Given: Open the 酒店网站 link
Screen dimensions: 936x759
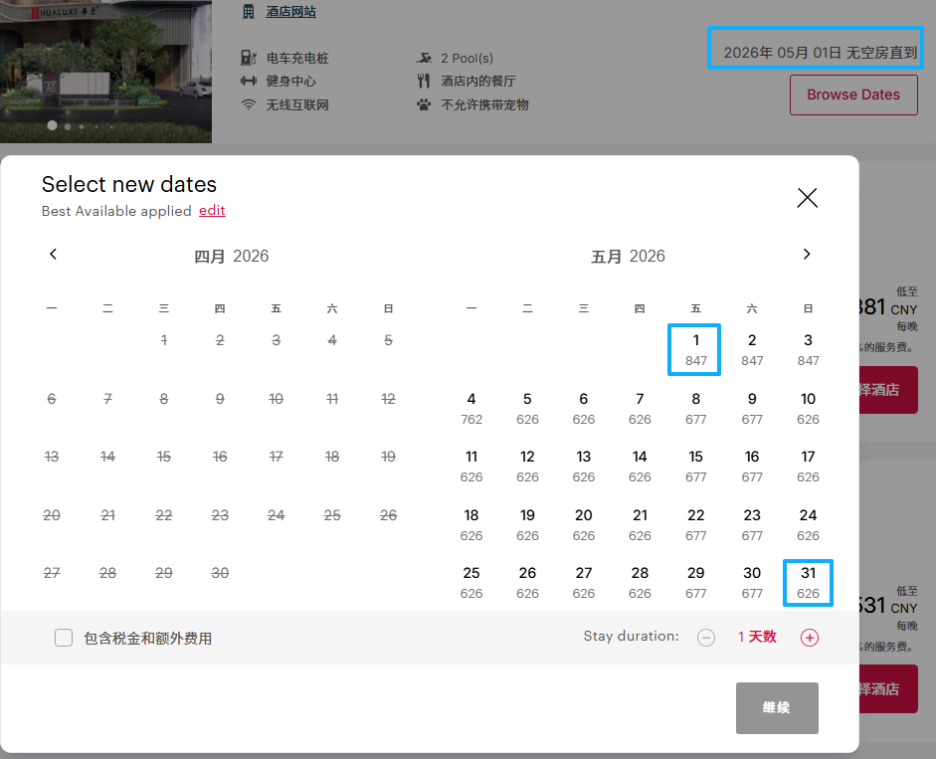Looking at the screenshot, I should click(x=290, y=12).
